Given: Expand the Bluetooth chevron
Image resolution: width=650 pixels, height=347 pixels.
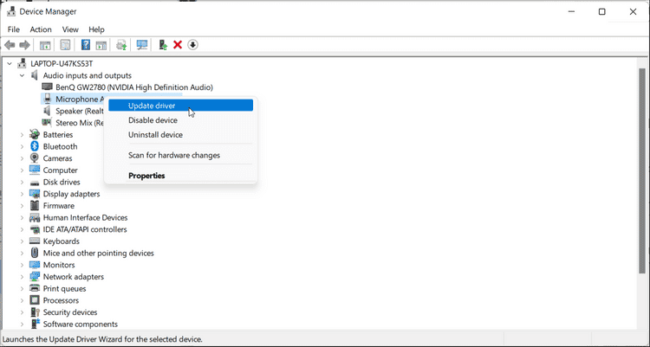Looking at the screenshot, I should coord(22,146).
